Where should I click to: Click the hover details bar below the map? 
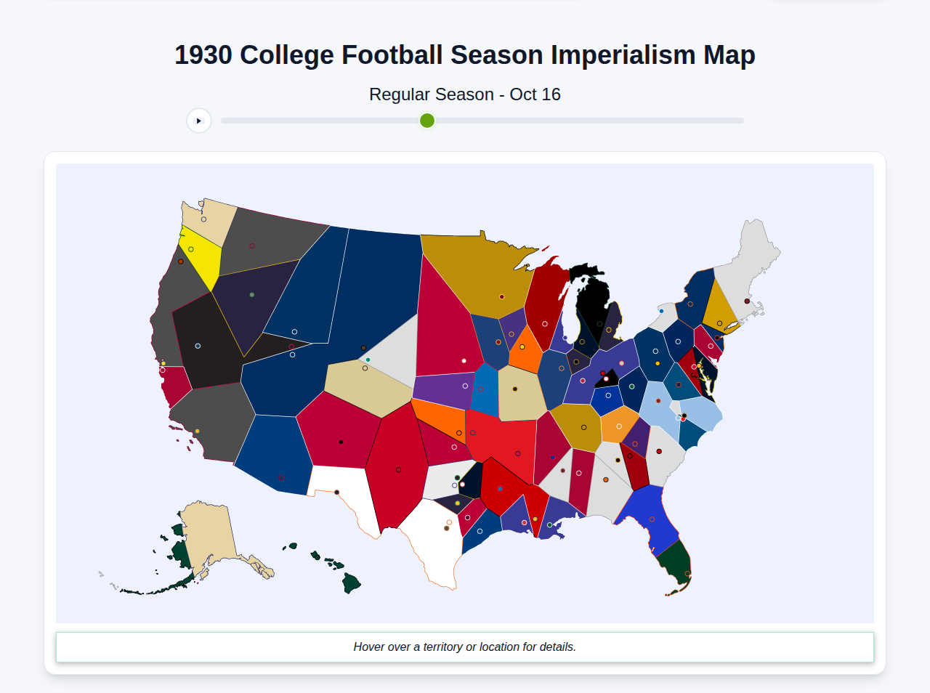click(465, 647)
